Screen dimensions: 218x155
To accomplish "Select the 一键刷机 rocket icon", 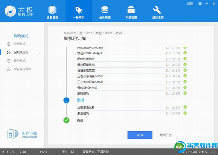I will (79, 12).
